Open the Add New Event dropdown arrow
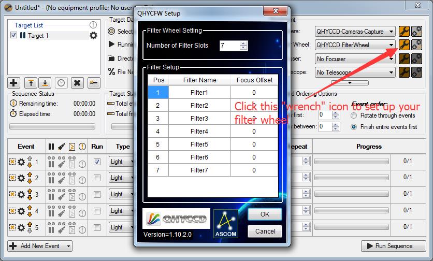This screenshot has height=261, width=433. [68, 246]
